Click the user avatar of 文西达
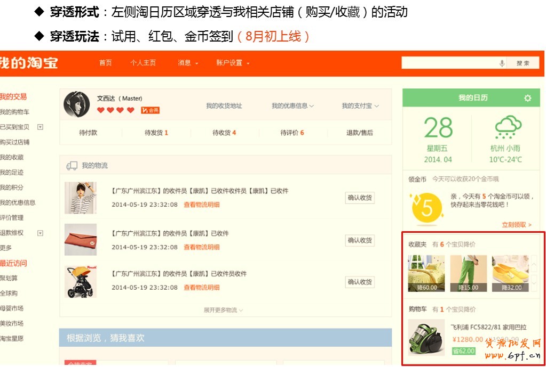 [76, 104]
